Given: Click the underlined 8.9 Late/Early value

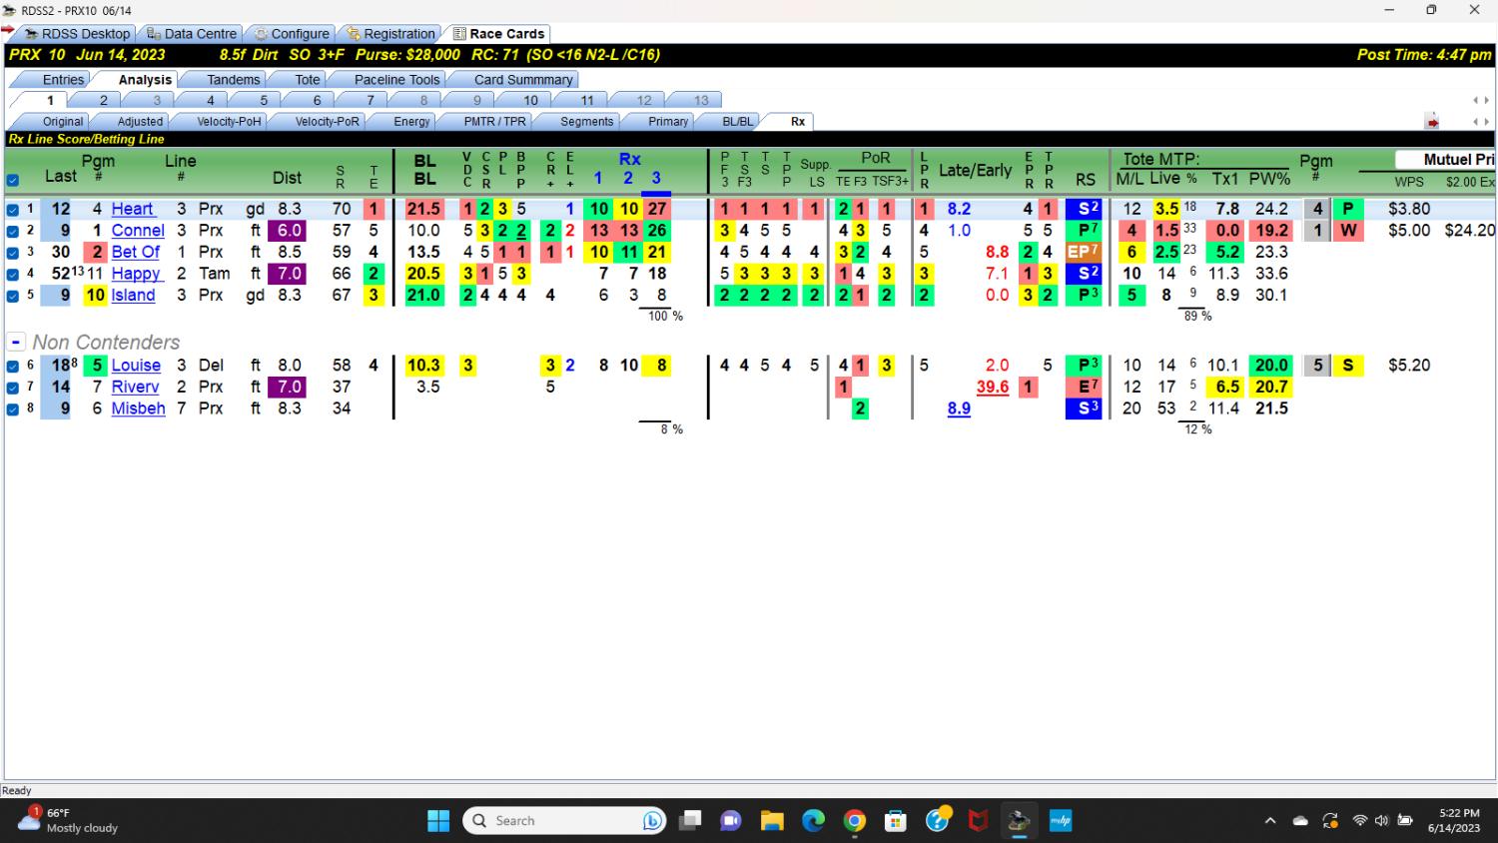Looking at the screenshot, I should coord(959,408).
